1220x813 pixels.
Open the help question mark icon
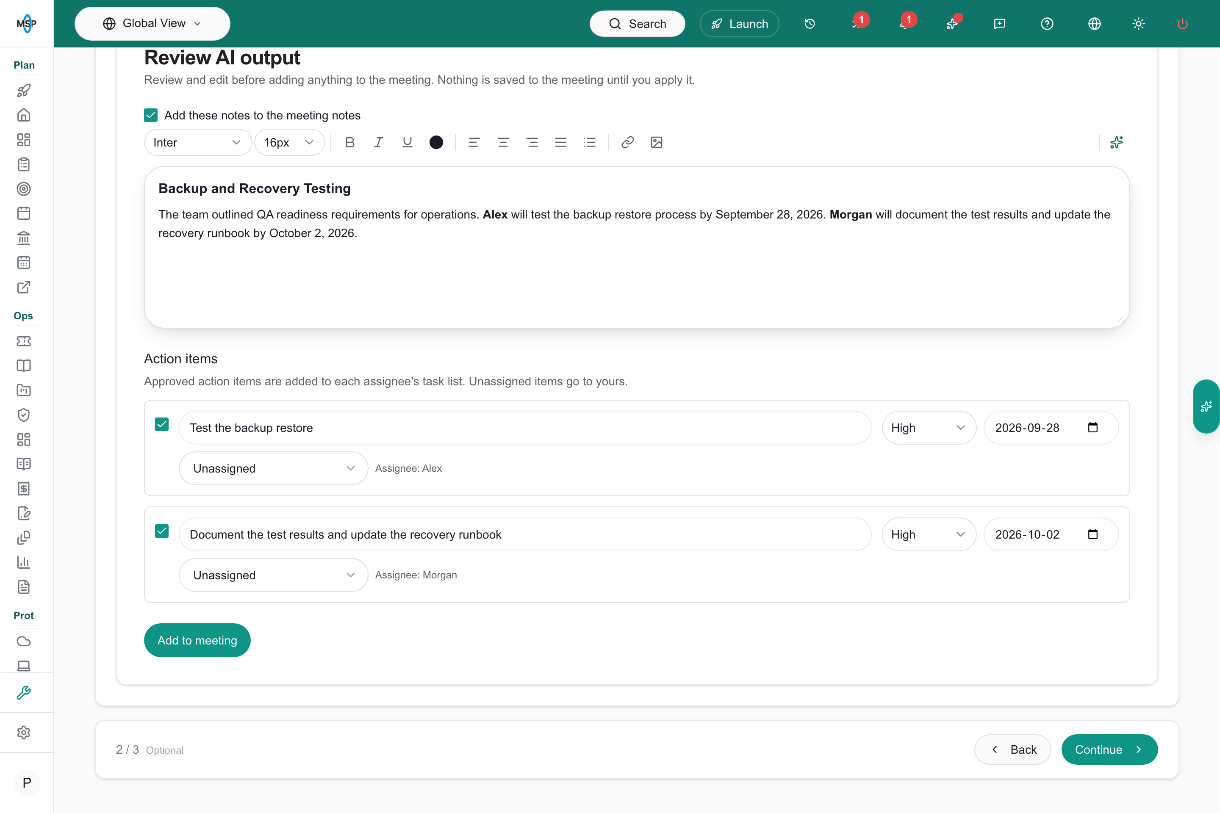coord(1047,24)
